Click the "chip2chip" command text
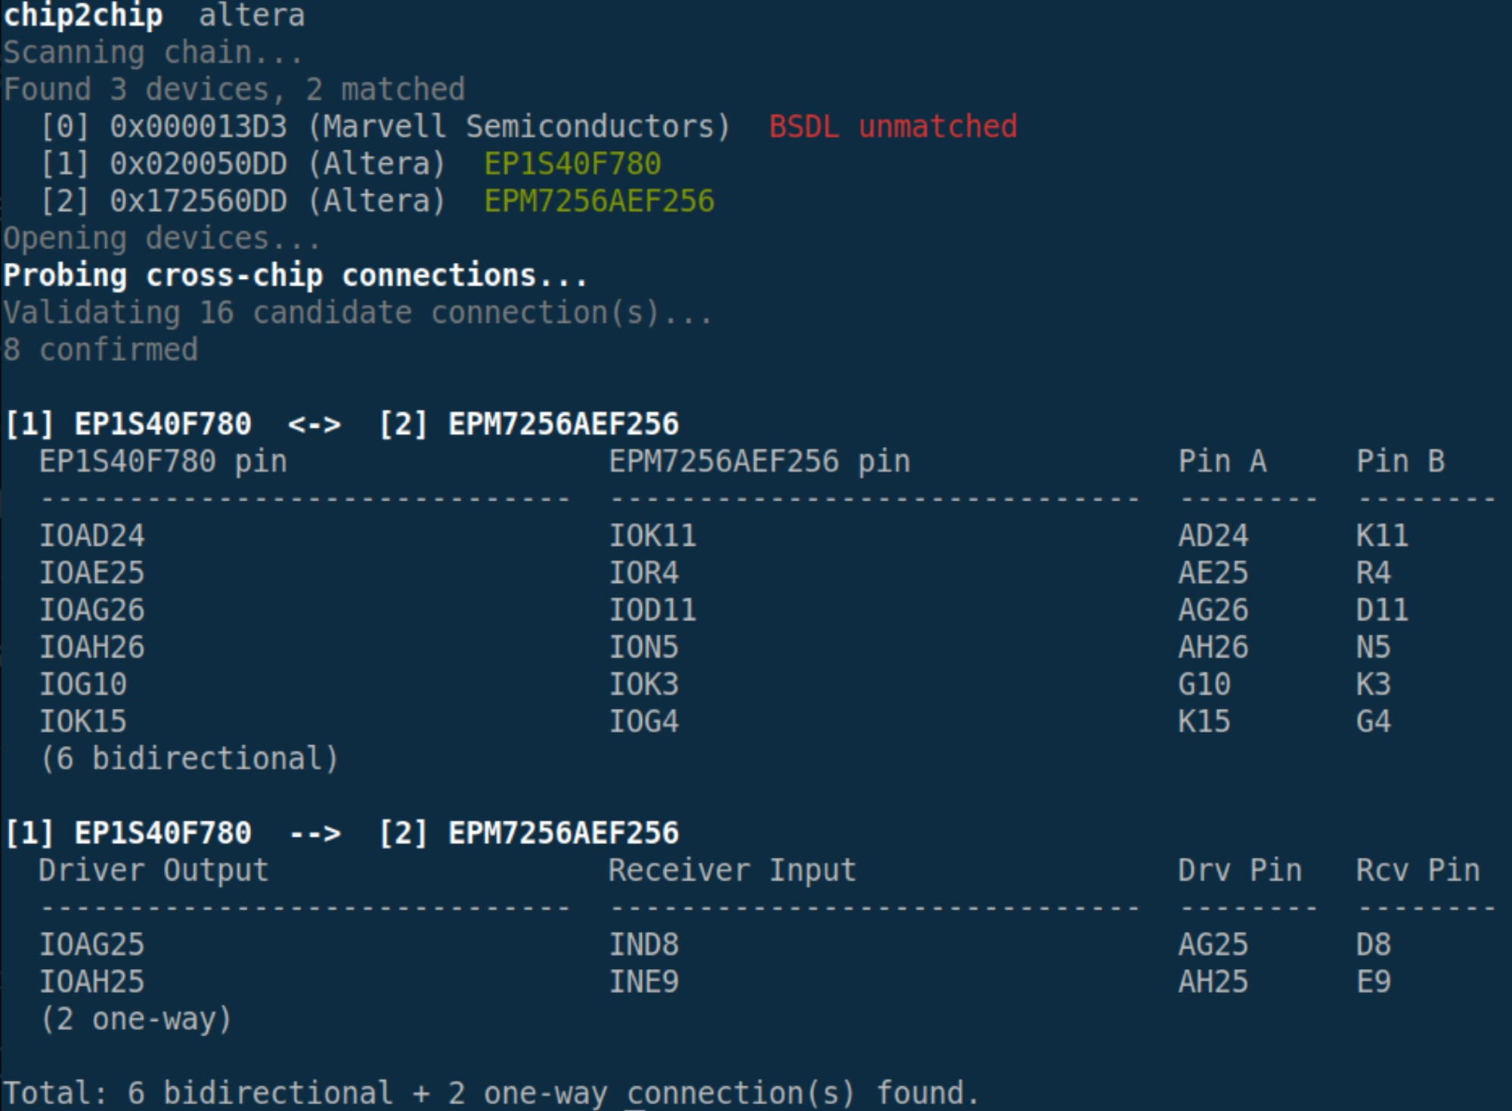1512x1111 pixels. tap(83, 15)
